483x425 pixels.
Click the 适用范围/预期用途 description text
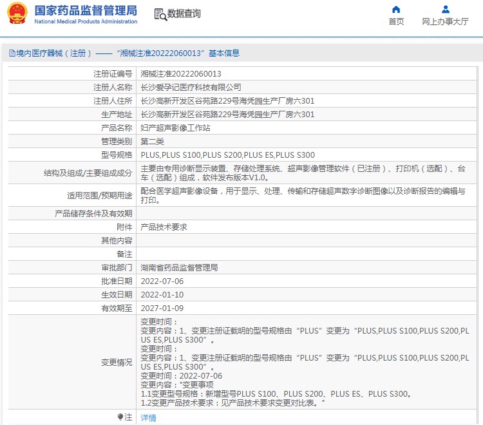click(303, 196)
